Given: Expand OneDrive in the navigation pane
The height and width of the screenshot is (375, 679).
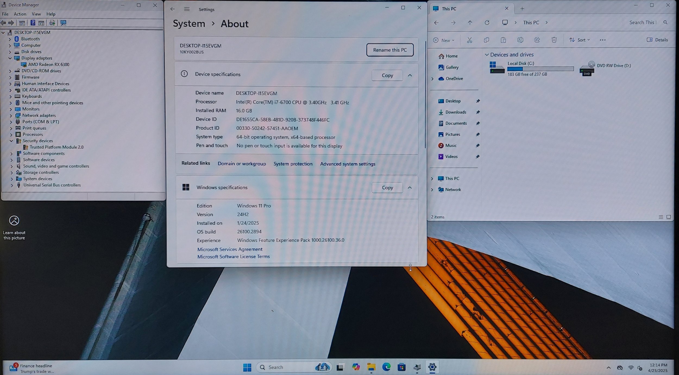Looking at the screenshot, I should [432, 79].
